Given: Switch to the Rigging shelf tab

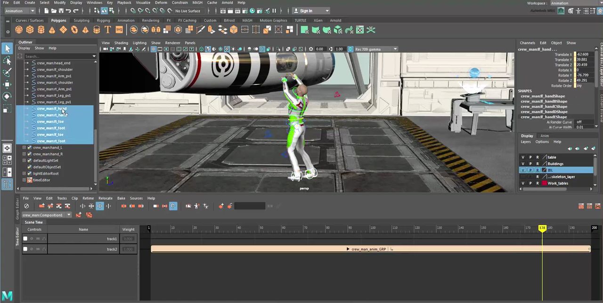Looking at the screenshot, I should pos(103,20).
